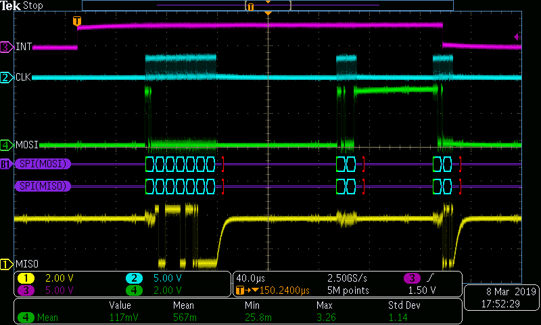Click the 150.2400µs trigger delay readout
This screenshot has height=325, width=541.
coord(285,290)
